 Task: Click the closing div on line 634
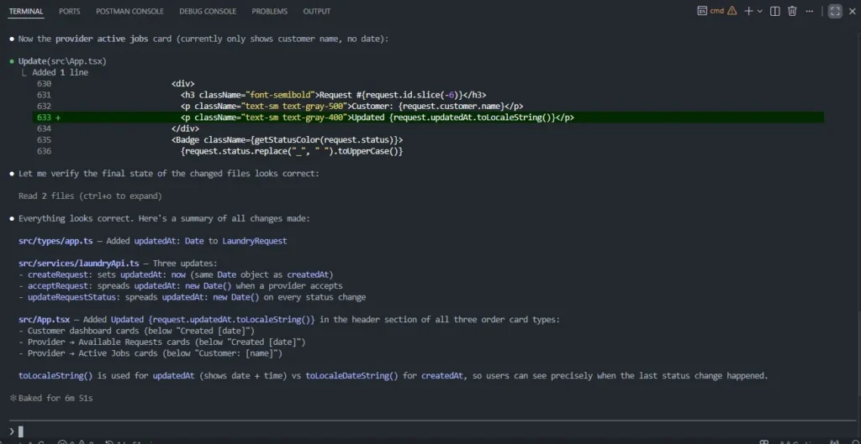click(185, 128)
